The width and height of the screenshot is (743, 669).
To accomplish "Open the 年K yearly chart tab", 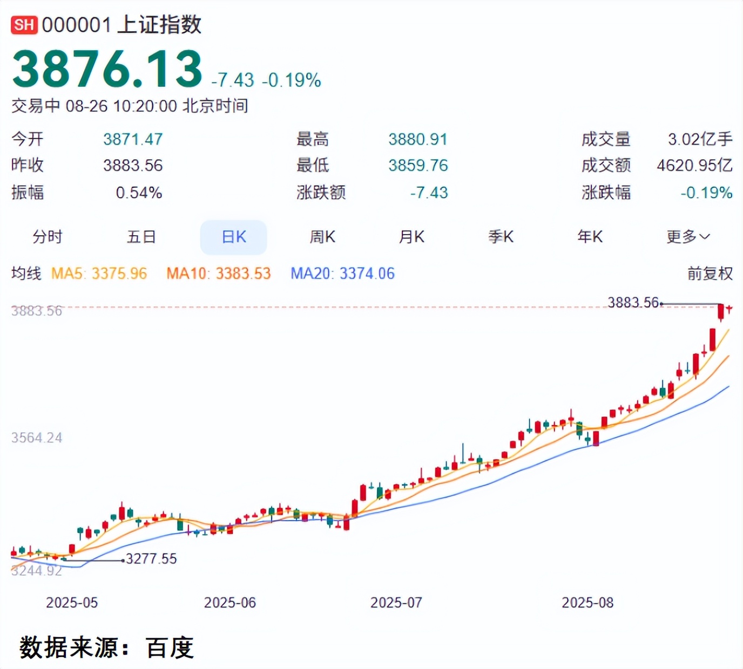I will click(590, 237).
